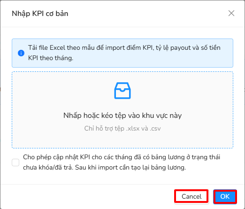
Task: Click the 'chưa khóa/đã trả' checkbox description line
Action: point(104,167)
